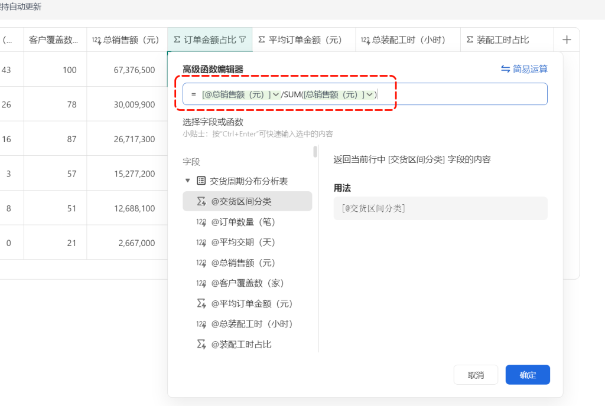Select the 客户覆盖数 column header
The height and width of the screenshot is (406, 605).
(x=55, y=40)
